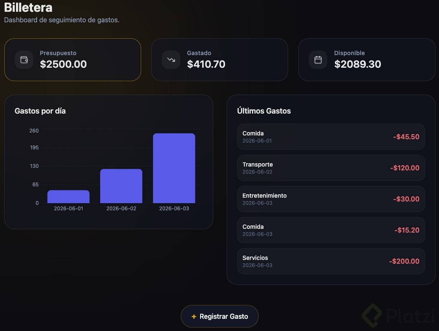Viewport: 439px width, 331px height.
Task: Click the 2026-06-01 bar in chart
Action: point(68,196)
